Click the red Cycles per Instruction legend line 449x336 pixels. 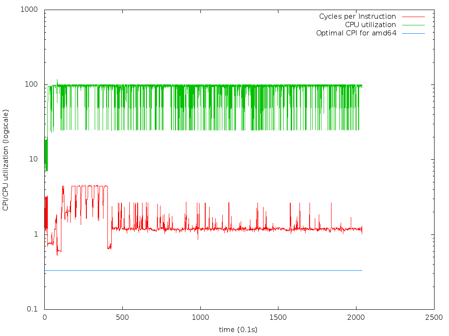[413, 17]
